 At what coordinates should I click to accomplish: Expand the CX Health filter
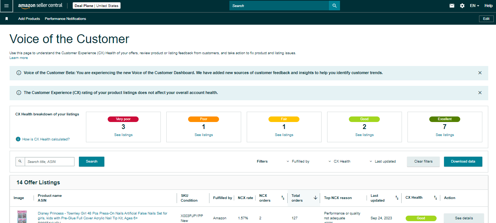(x=339, y=161)
